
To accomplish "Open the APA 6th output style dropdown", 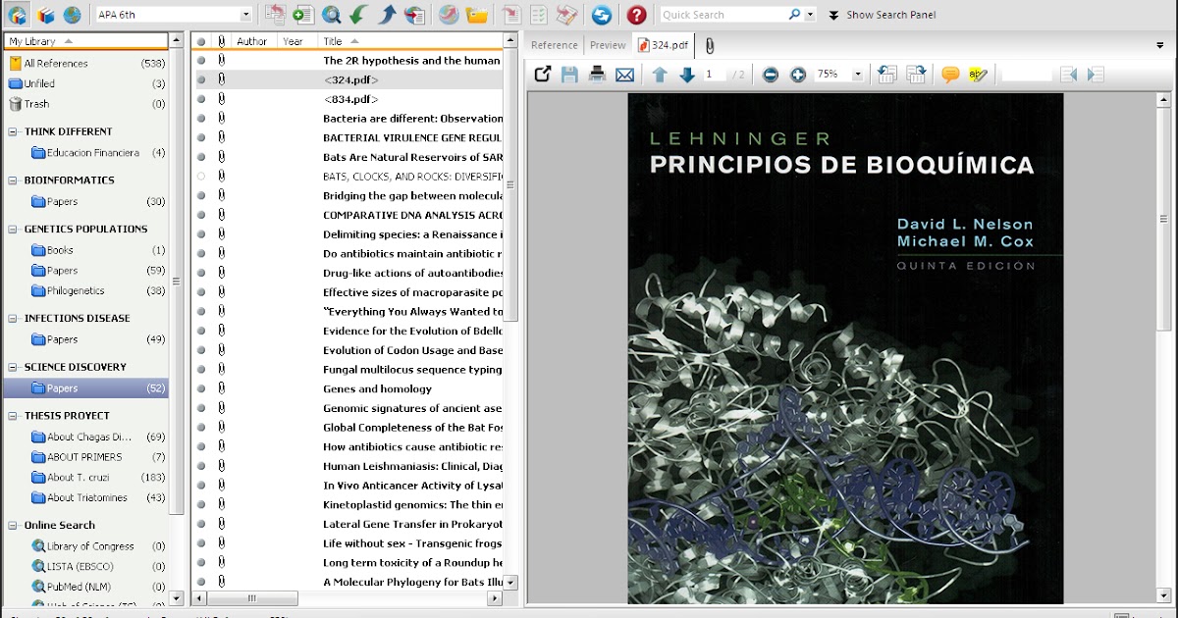I will (x=245, y=15).
